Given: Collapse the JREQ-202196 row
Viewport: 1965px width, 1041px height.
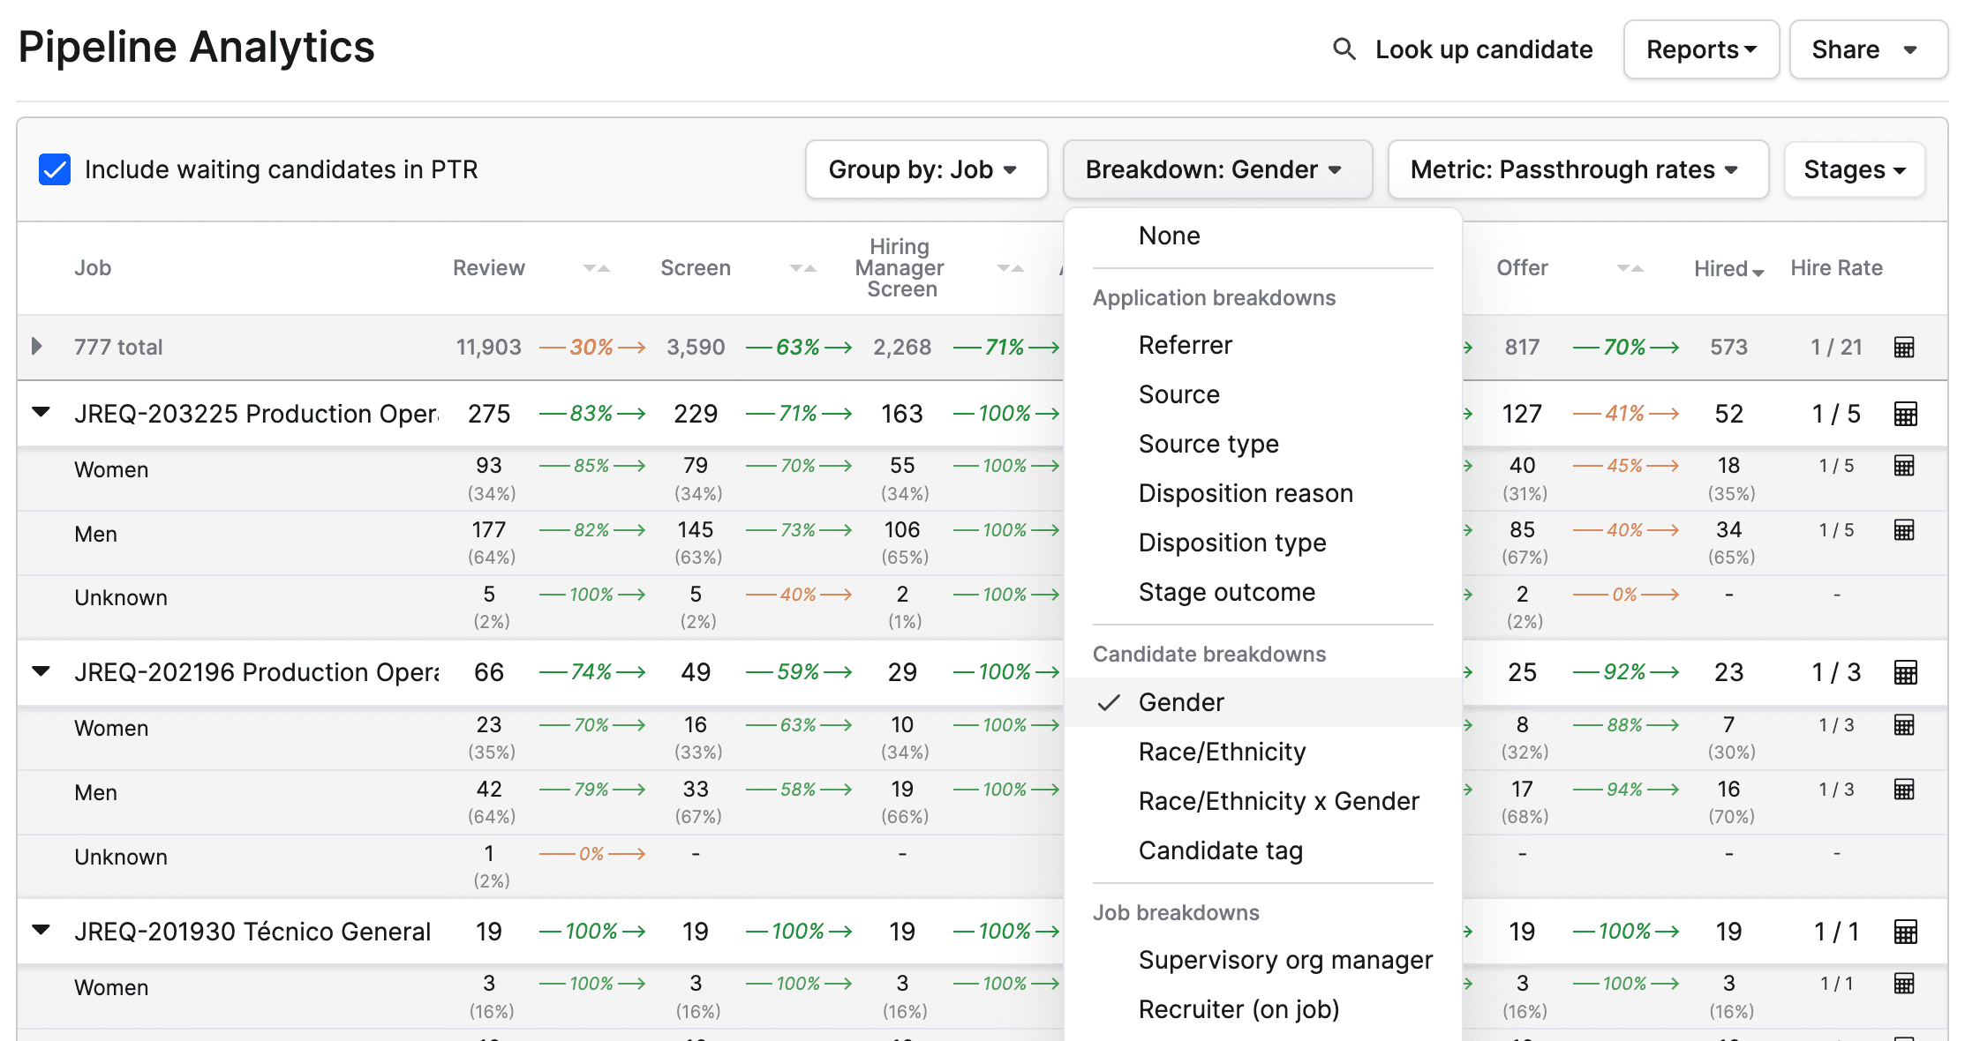Looking at the screenshot, I should 41,670.
